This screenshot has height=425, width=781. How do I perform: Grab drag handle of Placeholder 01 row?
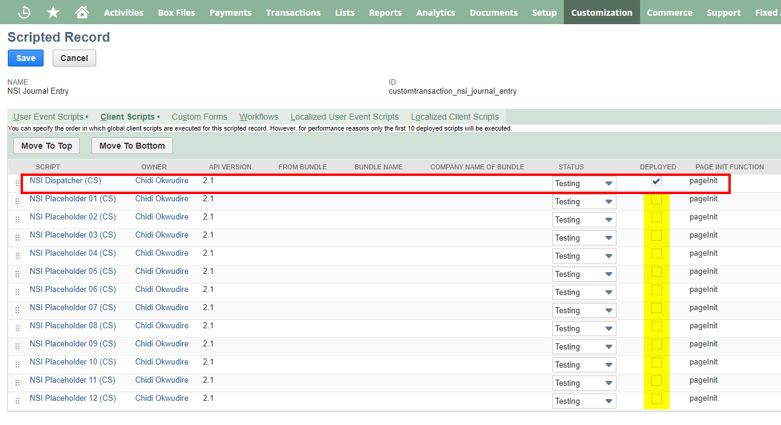[x=18, y=201]
